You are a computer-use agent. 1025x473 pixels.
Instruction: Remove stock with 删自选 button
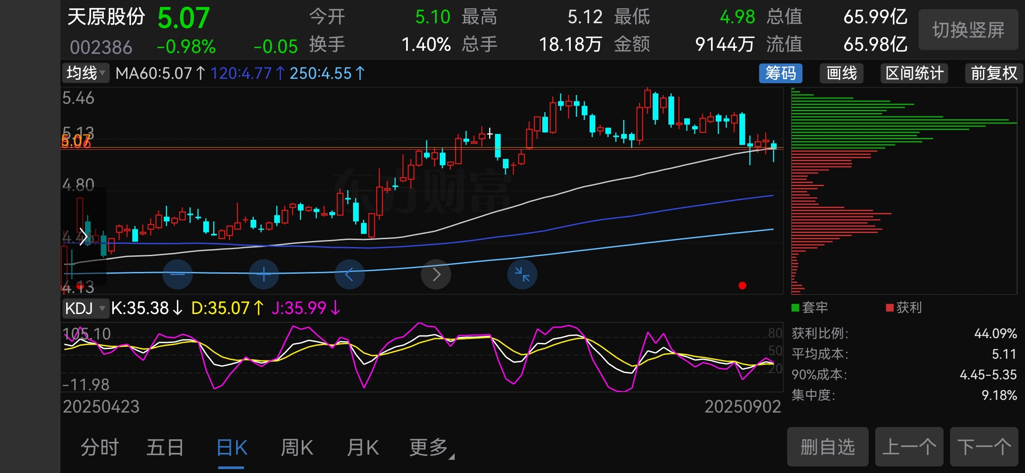[827, 447]
